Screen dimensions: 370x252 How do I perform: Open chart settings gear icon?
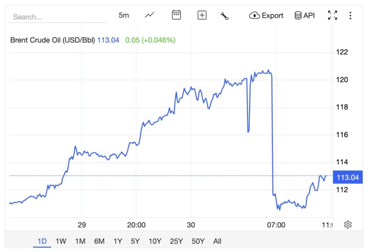pos(348,225)
